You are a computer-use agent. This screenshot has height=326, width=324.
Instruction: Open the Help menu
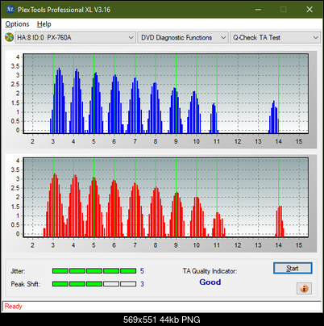tap(44, 24)
